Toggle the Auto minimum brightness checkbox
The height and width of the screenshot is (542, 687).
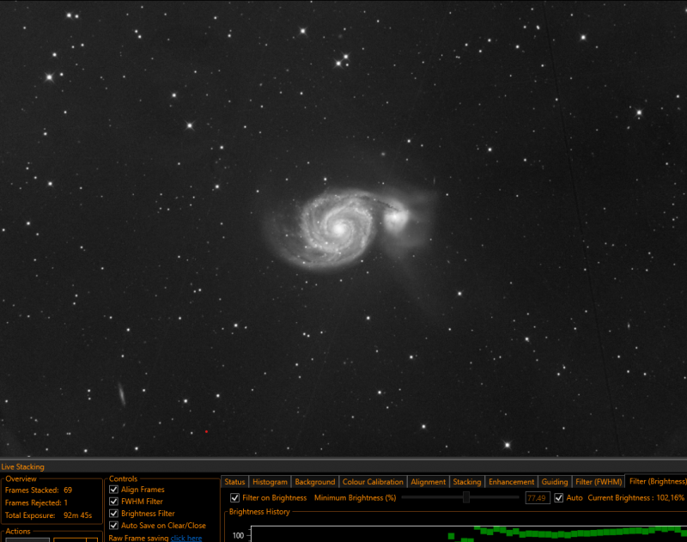[x=559, y=497]
